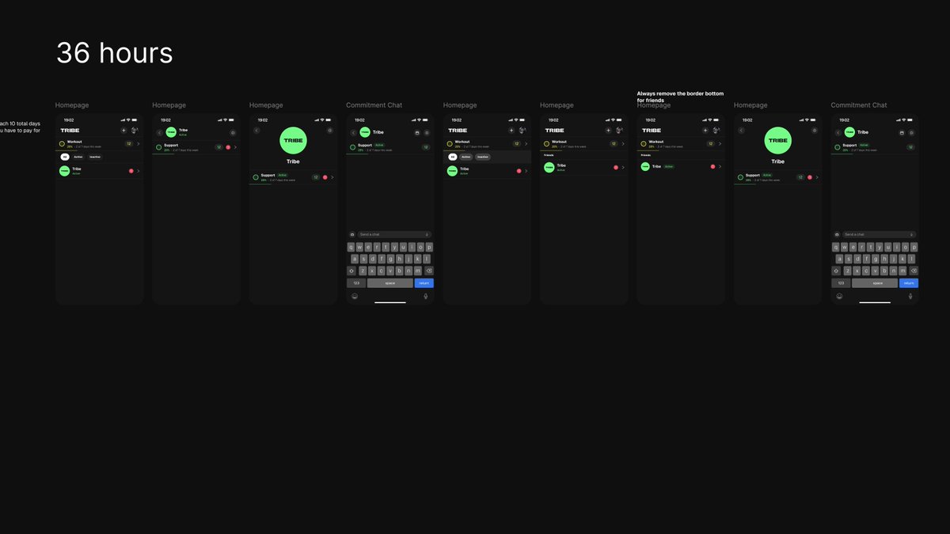
Task: Click large TRIBE logo in first large-logo frame
Action: (x=293, y=140)
